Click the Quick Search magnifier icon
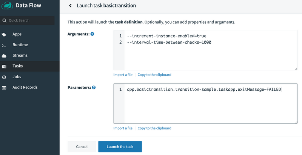Viewport: 302px width, 155px height. (x=4, y=21)
